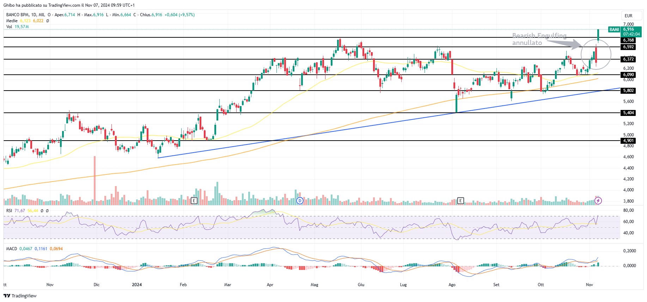
Task: Click the RSI indicator legend label
Action: click(x=9, y=211)
